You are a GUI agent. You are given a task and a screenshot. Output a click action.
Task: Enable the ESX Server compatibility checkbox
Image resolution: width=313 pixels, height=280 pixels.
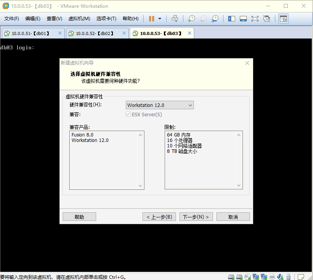point(128,114)
